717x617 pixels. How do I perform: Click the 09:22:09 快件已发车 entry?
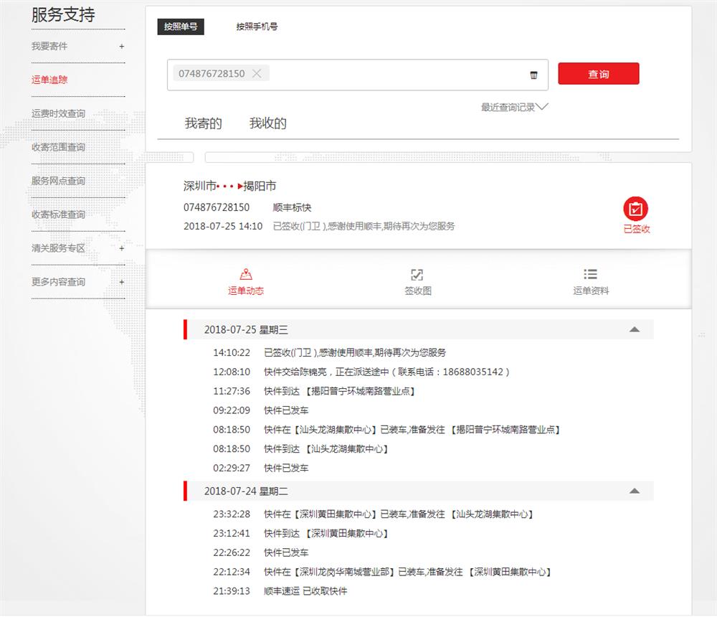[x=261, y=410]
